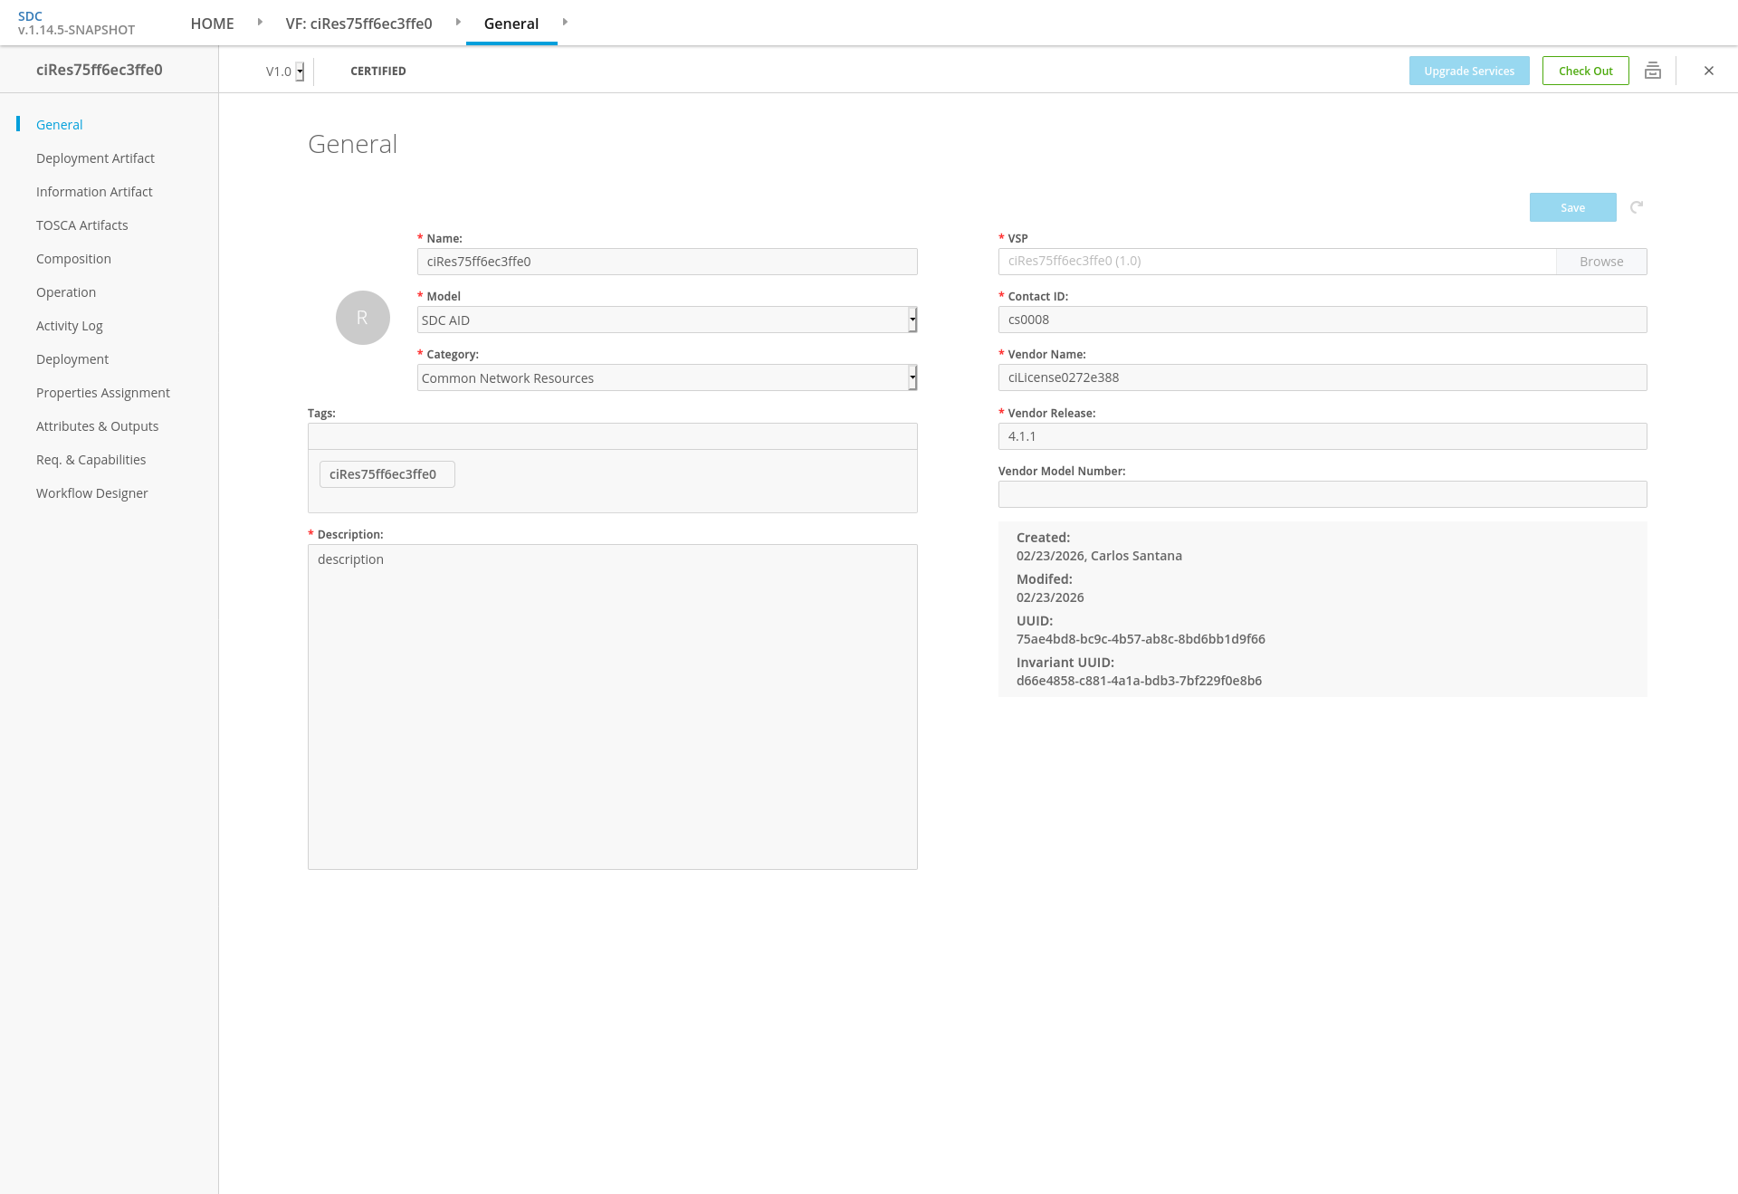Image resolution: width=1738 pixels, height=1194 pixels.
Task: Click the archive/print icon beside Check Out
Action: pyautogui.click(x=1652, y=71)
